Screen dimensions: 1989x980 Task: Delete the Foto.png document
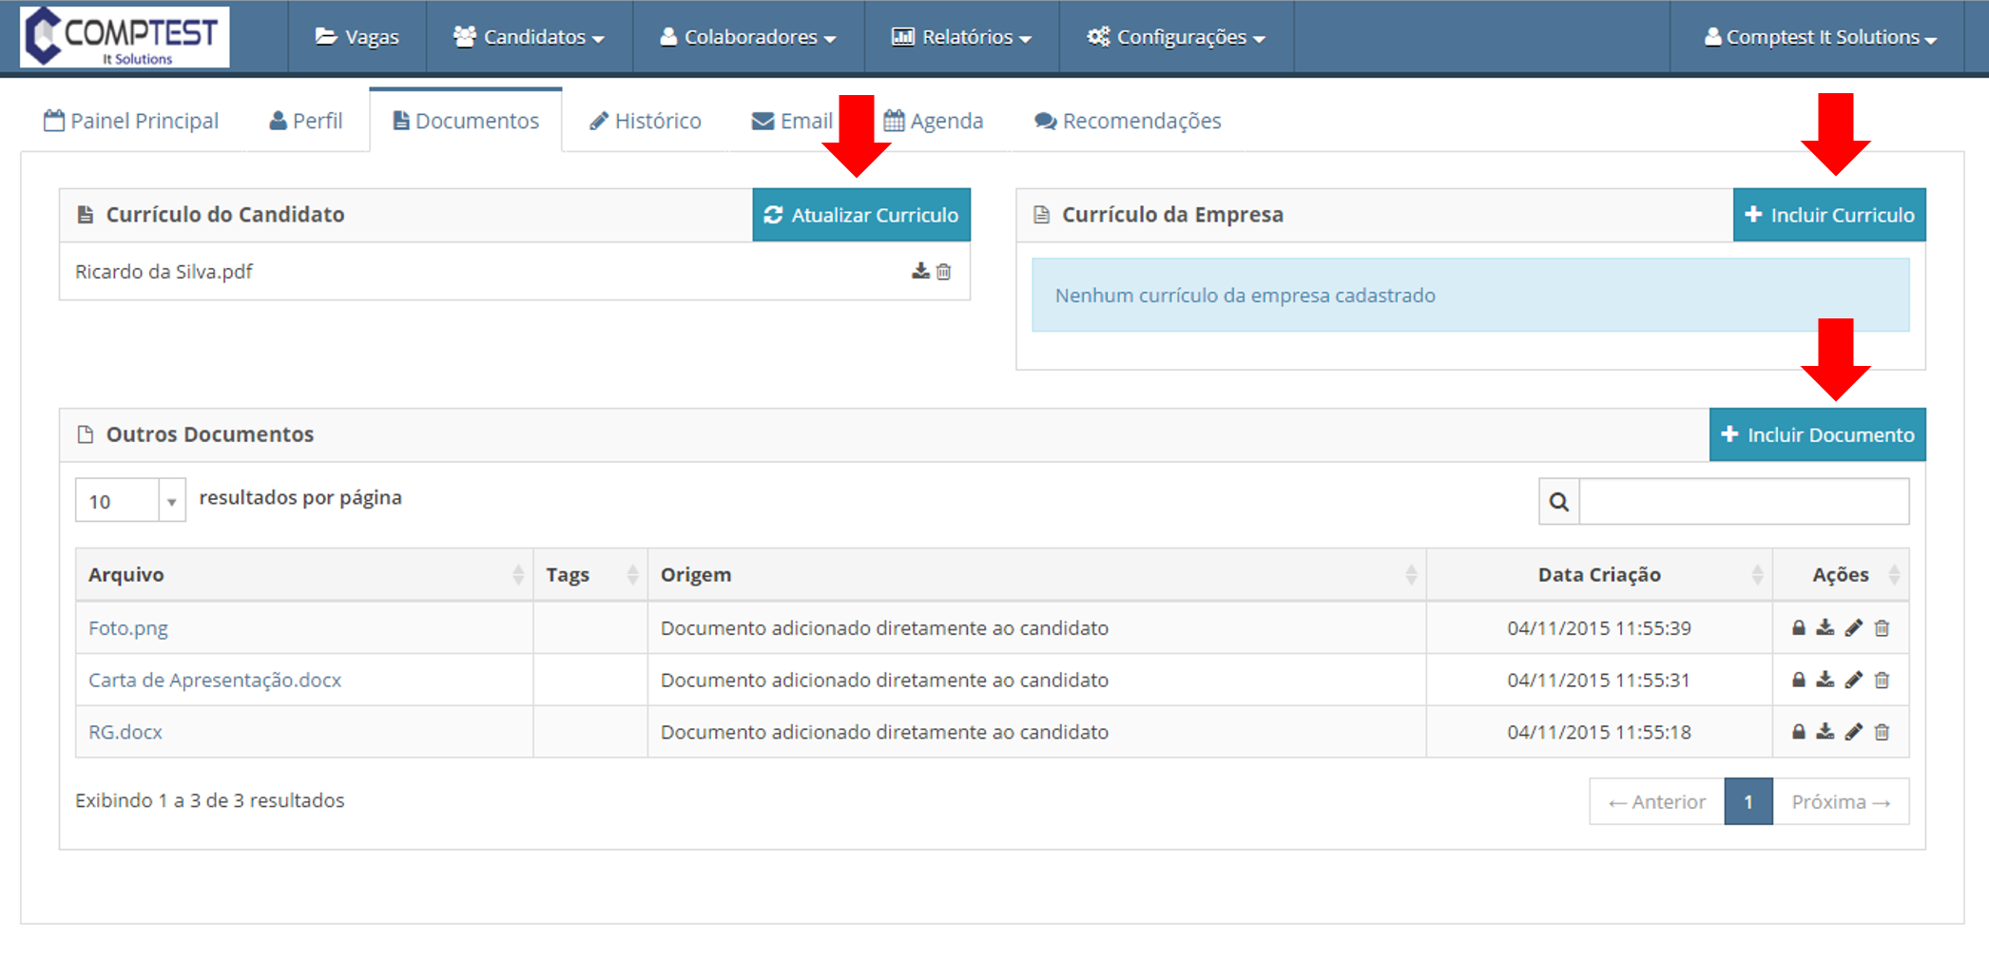[x=1882, y=628]
